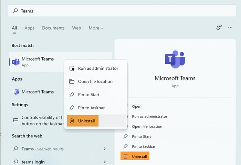Choose Pin to taskbar in context menu
241x165 pixels.
tap(96, 108)
